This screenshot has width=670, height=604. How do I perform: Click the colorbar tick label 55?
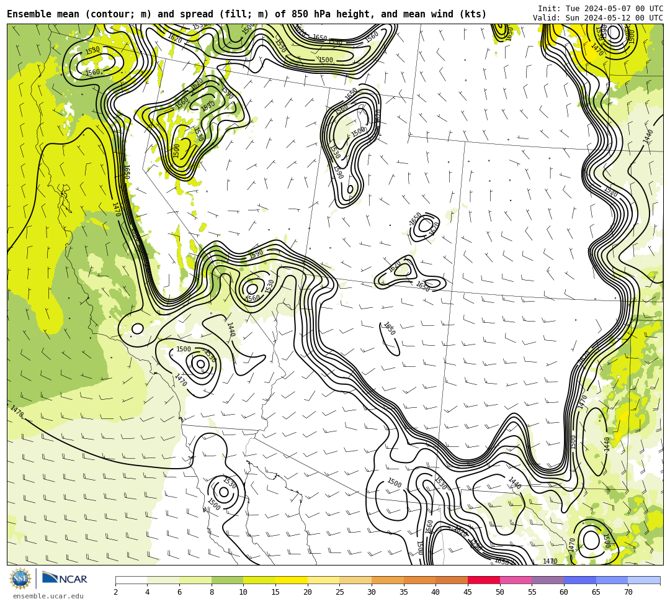pos(532,592)
